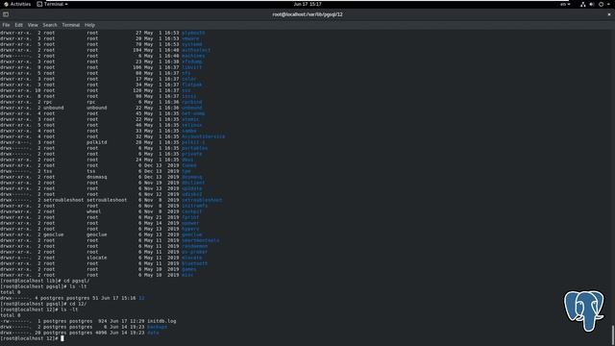Click the blue 'initramfs' directory name
Viewport: 615px width, 346px height.
(x=194, y=206)
